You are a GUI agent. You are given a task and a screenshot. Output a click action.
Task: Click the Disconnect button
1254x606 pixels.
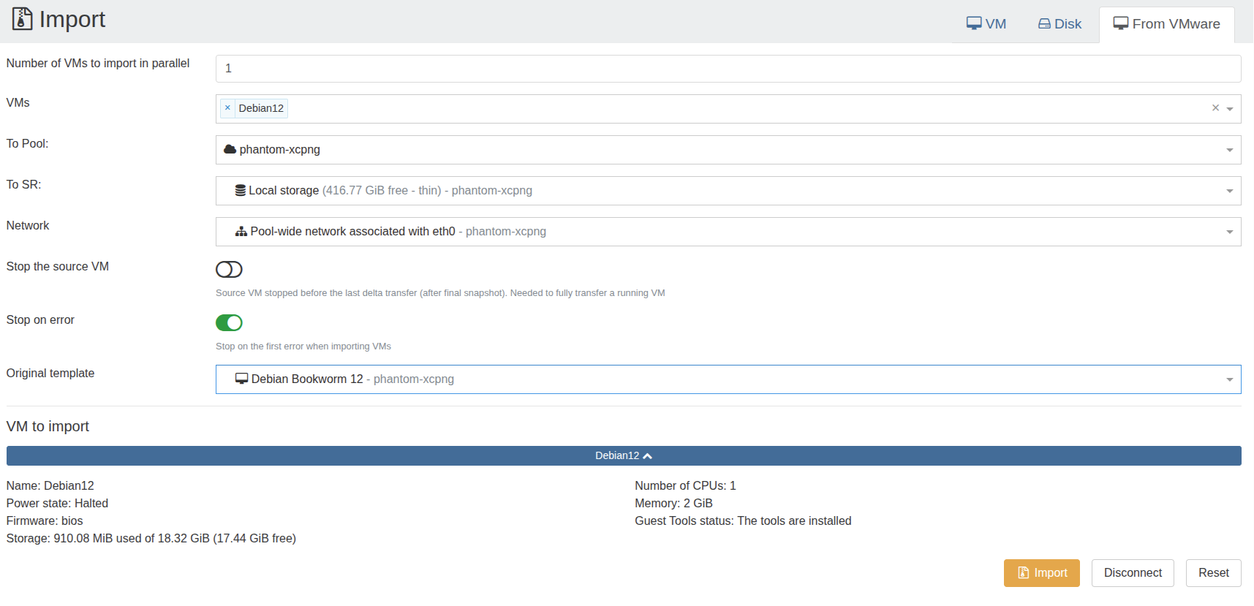tap(1132, 573)
